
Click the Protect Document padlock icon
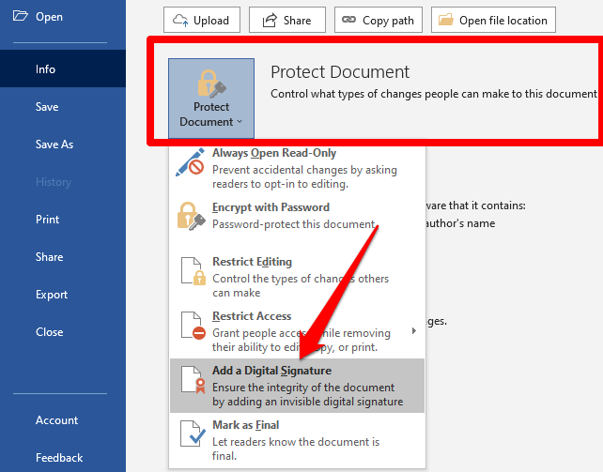[211, 83]
